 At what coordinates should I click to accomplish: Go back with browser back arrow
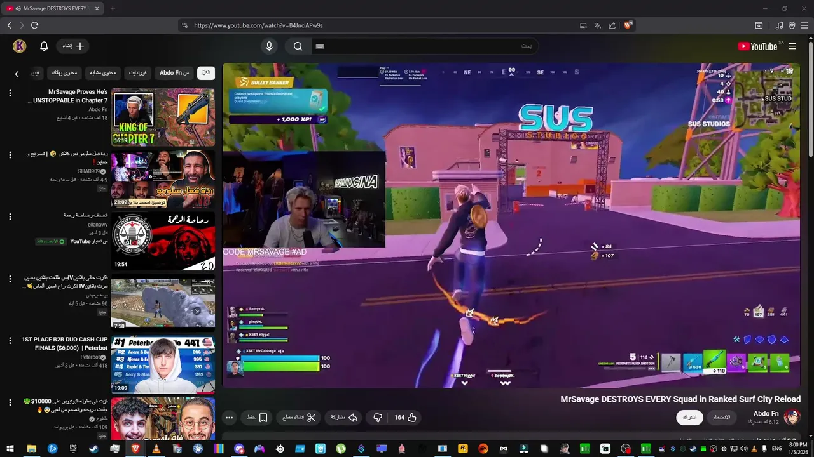pyautogui.click(x=9, y=25)
